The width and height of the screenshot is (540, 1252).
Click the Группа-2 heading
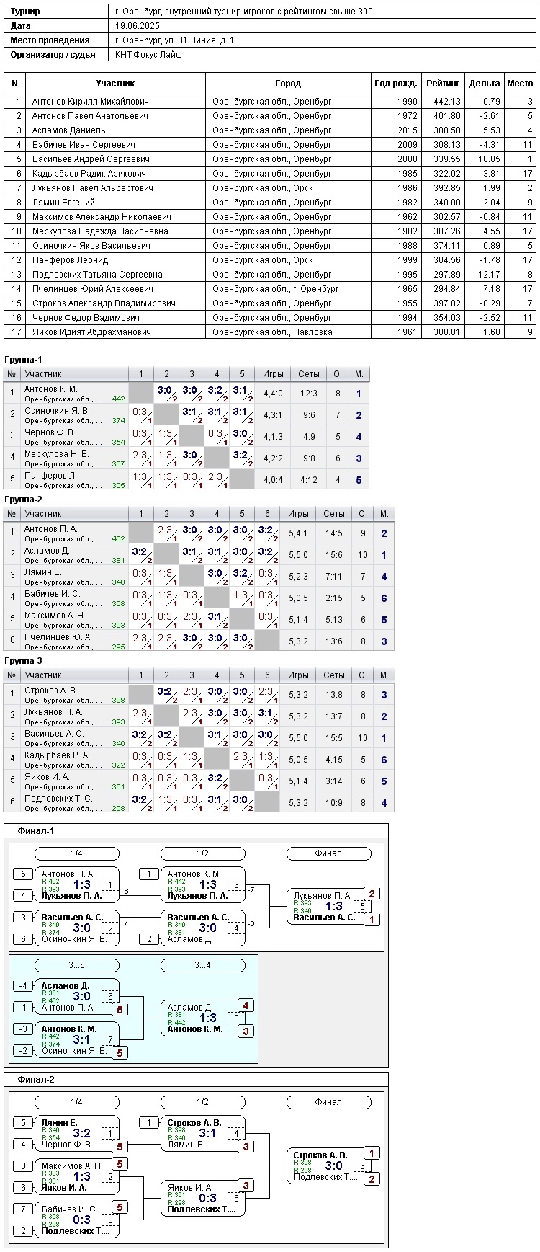(x=23, y=500)
